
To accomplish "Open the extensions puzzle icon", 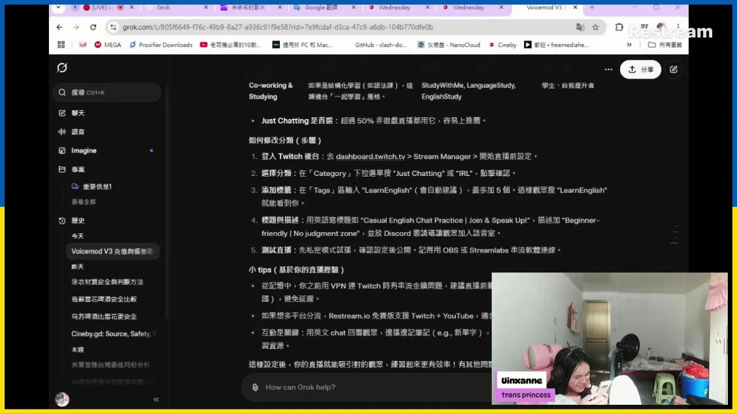I will click(x=620, y=27).
